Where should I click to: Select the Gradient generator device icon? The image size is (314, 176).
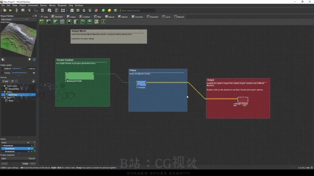coord(76,22)
